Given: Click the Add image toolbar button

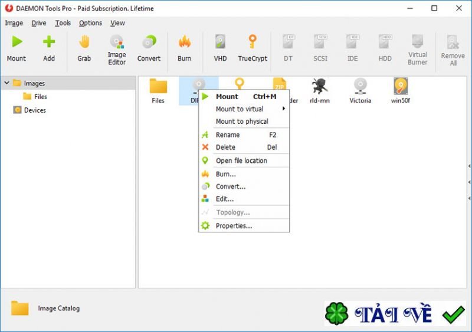Looking at the screenshot, I should pyautogui.click(x=49, y=49).
